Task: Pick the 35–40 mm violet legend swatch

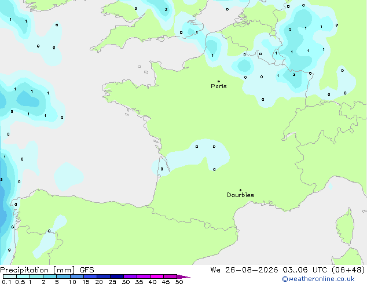Action: coord(144,276)
